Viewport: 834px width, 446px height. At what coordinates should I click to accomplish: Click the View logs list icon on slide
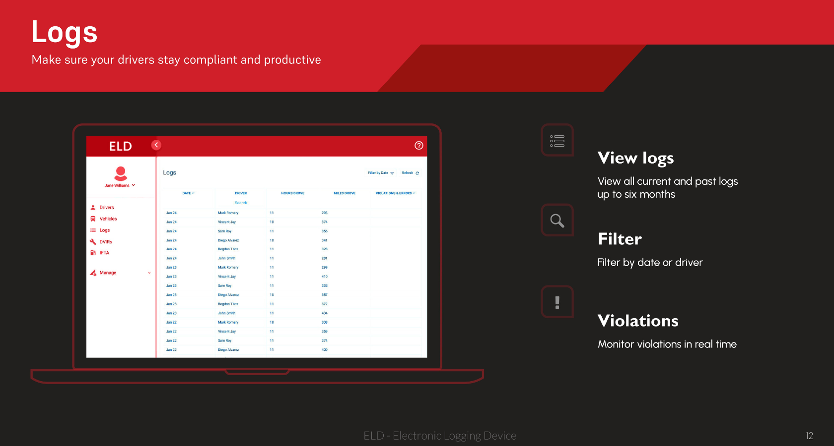tap(557, 141)
